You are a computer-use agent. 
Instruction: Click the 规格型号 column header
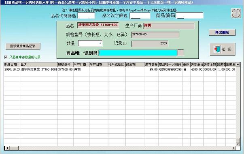66,64
